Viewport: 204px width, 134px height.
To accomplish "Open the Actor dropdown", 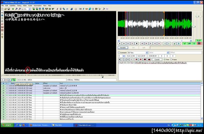I will [168, 53].
